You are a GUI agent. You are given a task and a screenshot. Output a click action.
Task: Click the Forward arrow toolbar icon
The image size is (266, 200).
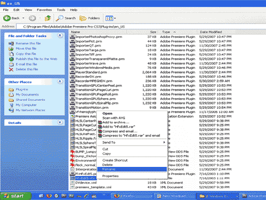click(x=32, y=18)
